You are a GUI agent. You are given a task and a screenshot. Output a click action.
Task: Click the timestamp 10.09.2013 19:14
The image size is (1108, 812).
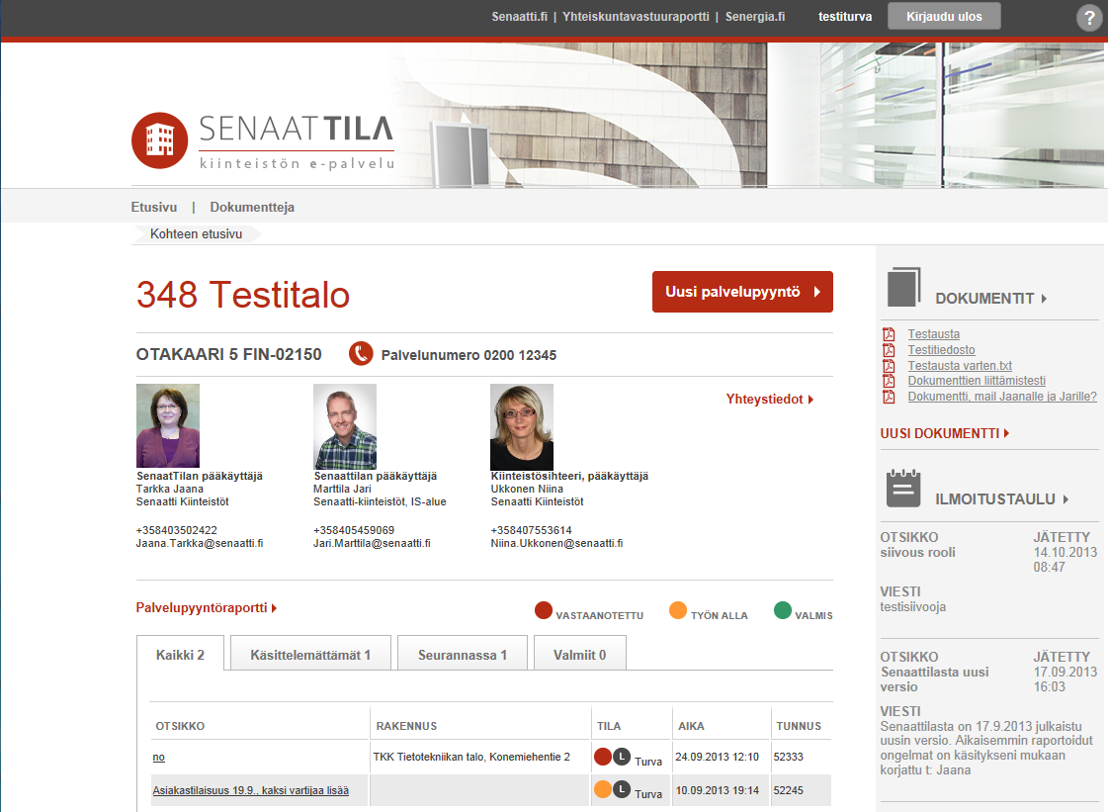[x=718, y=790]
